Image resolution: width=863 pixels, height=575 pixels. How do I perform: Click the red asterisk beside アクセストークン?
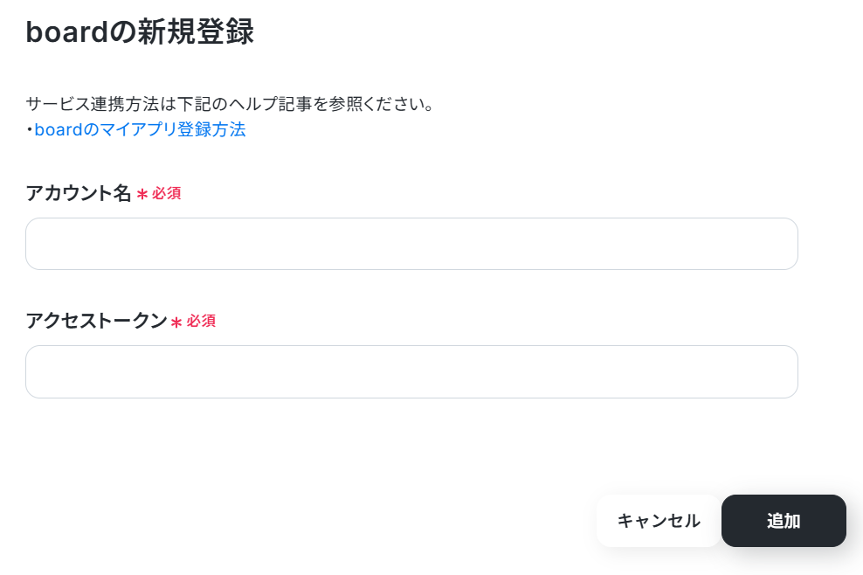point(176,322)
